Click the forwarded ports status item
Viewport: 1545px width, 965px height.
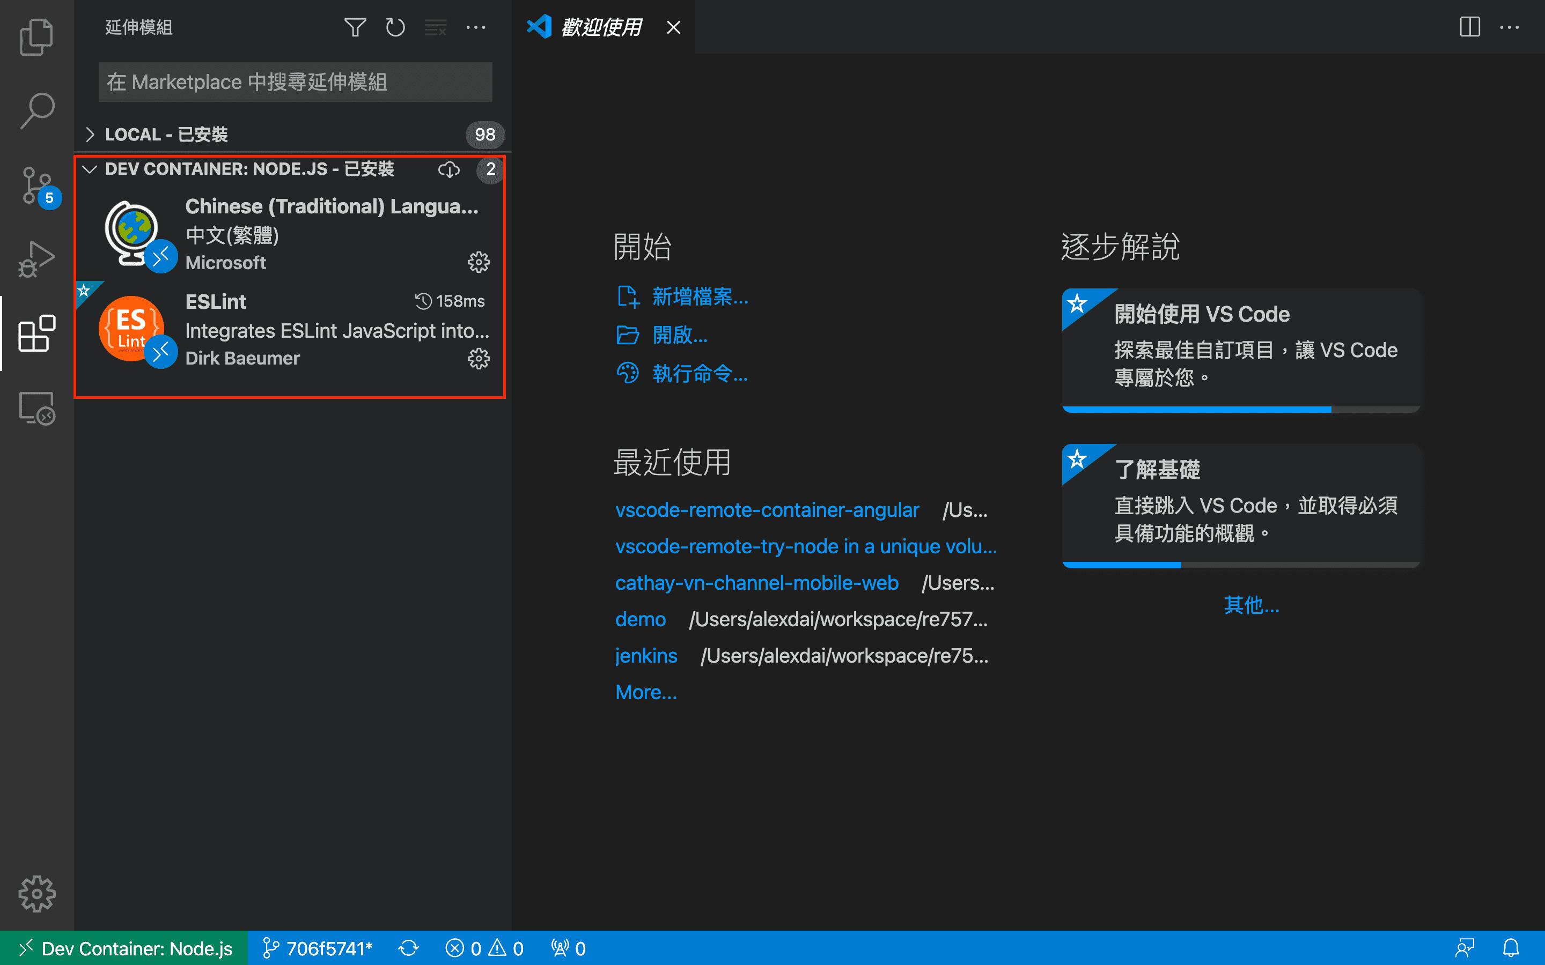(568, 948)
